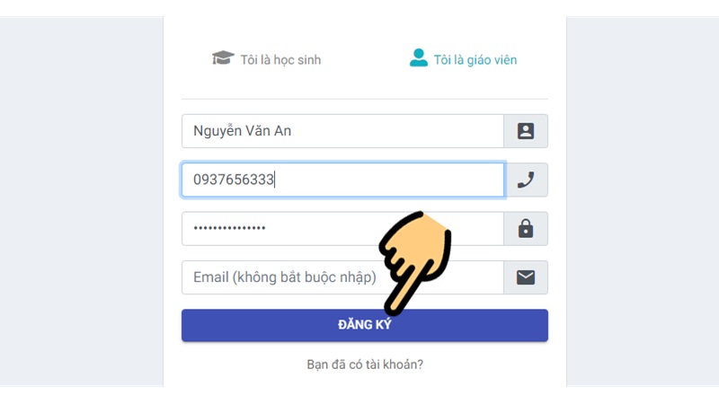Click the envelope icon beside email field
Screen dimensions: 719x404
526,277
